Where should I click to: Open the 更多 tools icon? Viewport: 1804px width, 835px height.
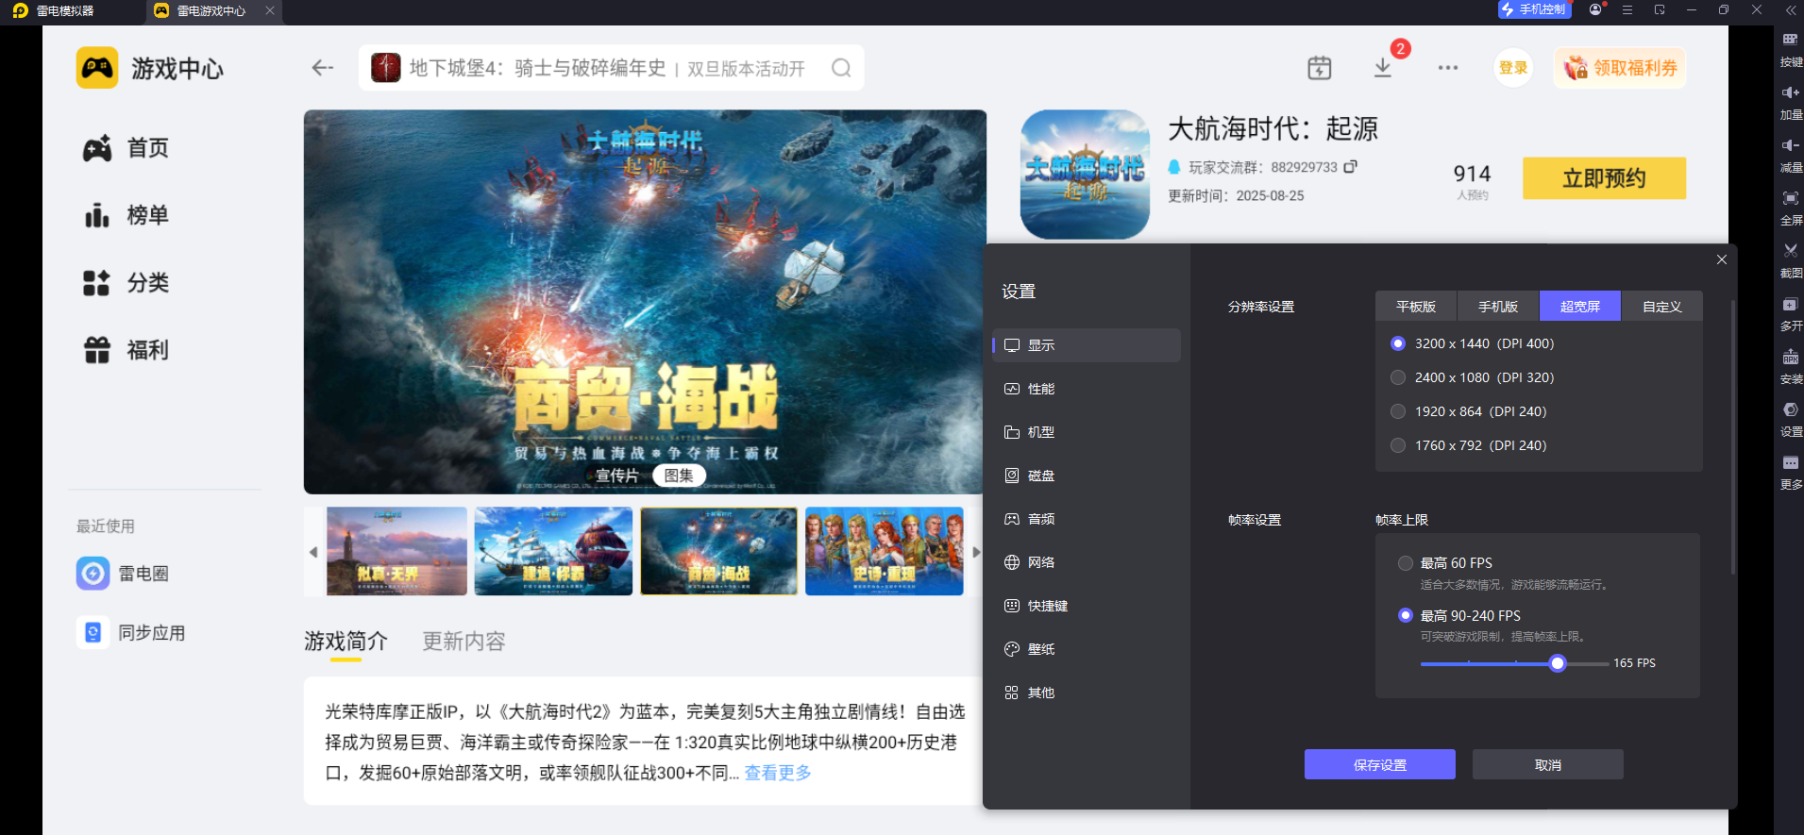click(1790, 462)
